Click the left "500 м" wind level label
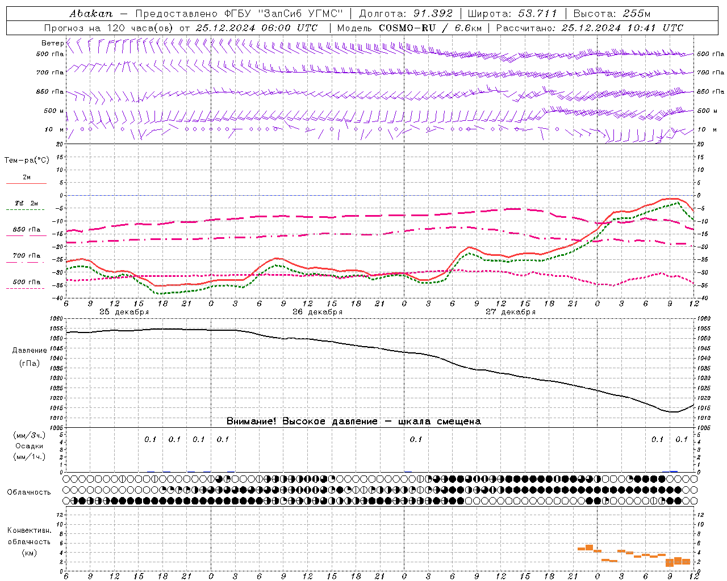 click(54, 111)
